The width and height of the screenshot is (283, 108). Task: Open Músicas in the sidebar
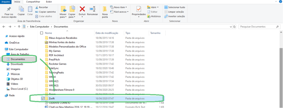tap(15, 74)
